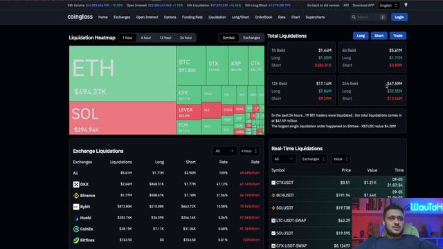
Task: Select the 12 hour heatmap range
Action: pyautogui.click(x=165, y=37)
